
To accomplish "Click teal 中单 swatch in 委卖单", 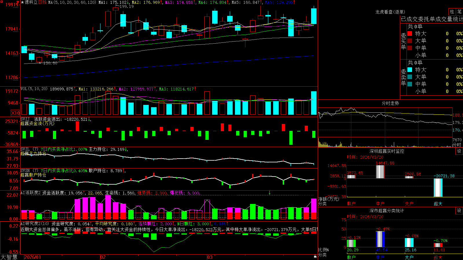I will point(410,84).
